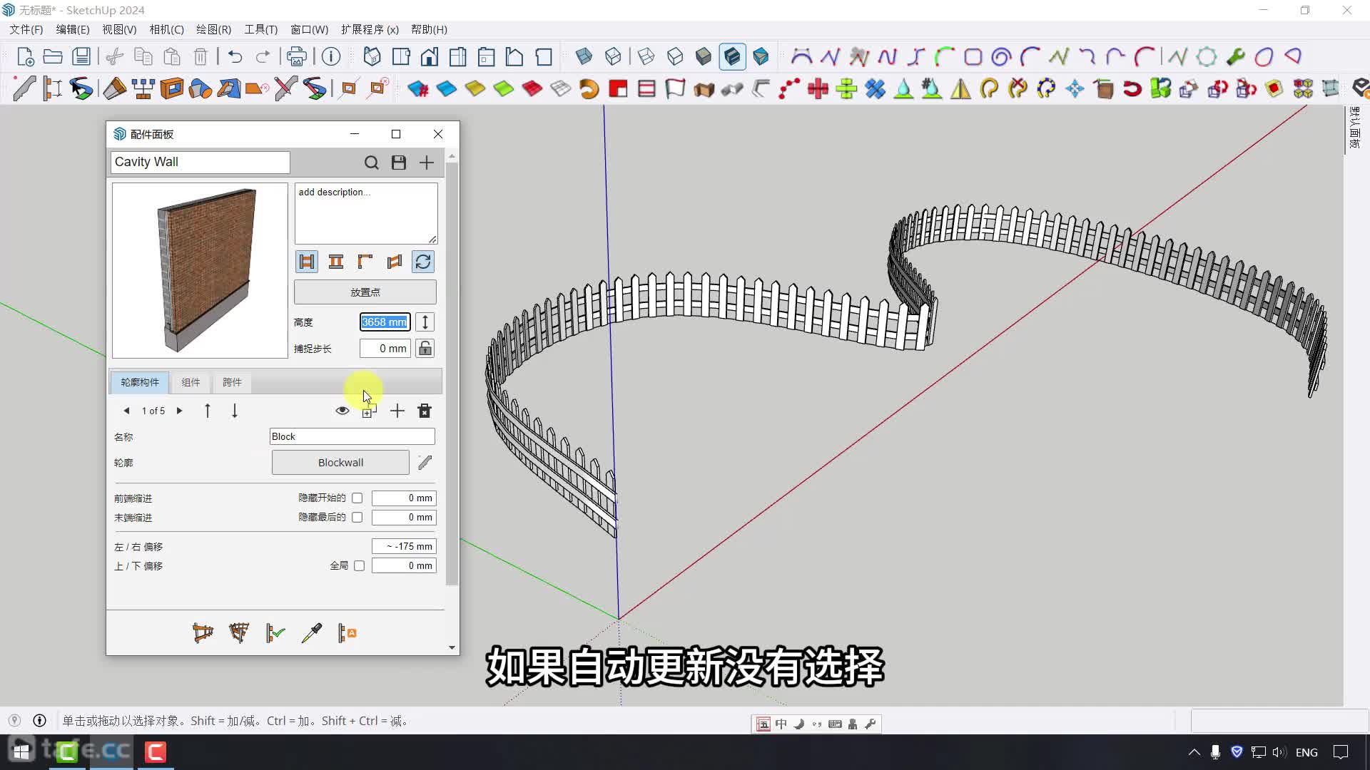Click eyedropper sample assembly icon
This screenshot has height=770, width=1370.
[312, 632]
